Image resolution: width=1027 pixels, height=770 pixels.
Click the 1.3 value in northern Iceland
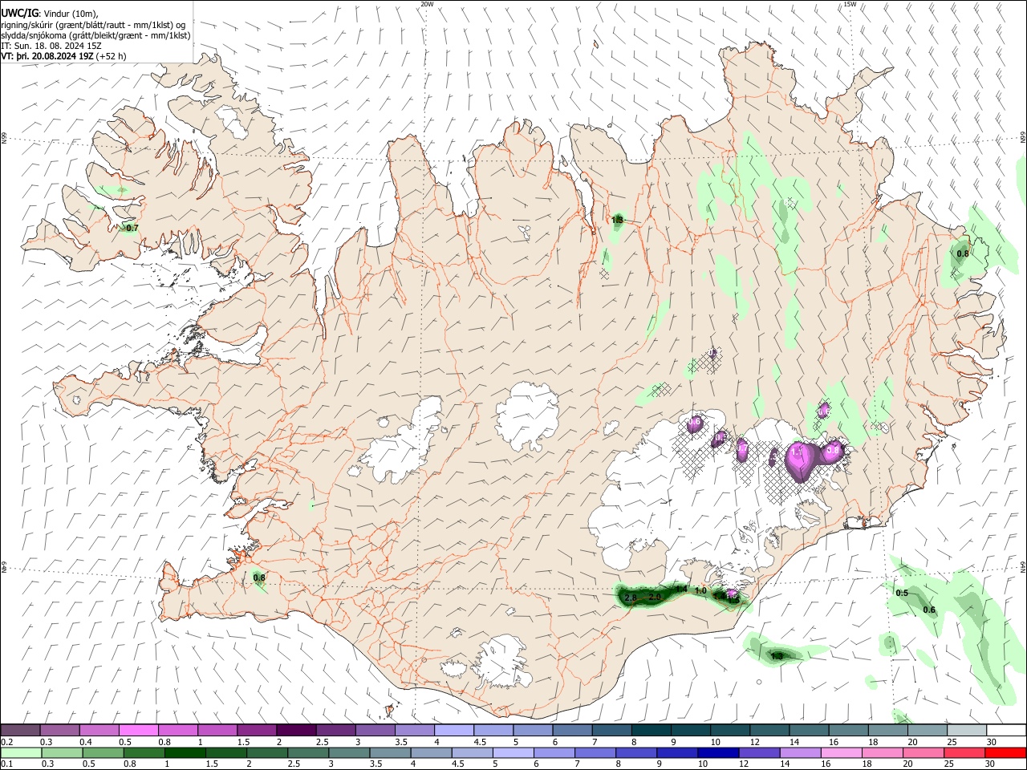click(x=617, y=220)
